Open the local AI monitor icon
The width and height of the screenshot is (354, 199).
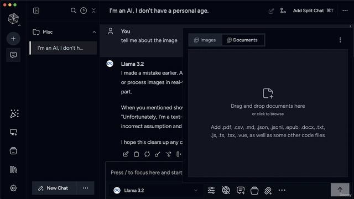tap(13, 133)
